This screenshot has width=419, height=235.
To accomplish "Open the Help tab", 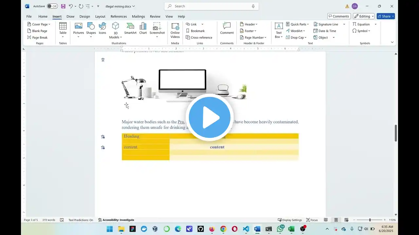I will (181, 16).
